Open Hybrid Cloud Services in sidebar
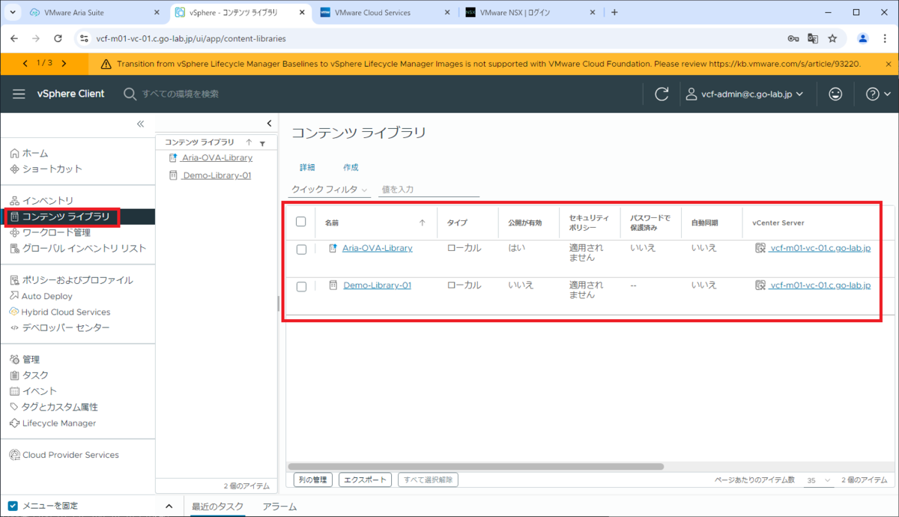This screenshot has height=517, width=899. tap(60, 312)
